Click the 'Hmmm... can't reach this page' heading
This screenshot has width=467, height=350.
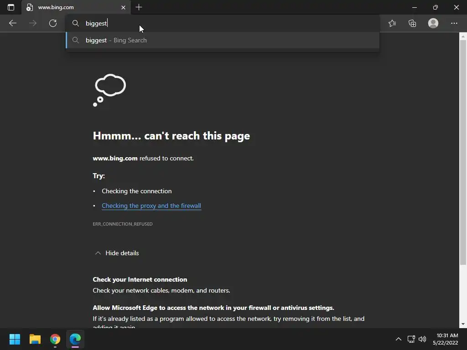tap(171, 136)
